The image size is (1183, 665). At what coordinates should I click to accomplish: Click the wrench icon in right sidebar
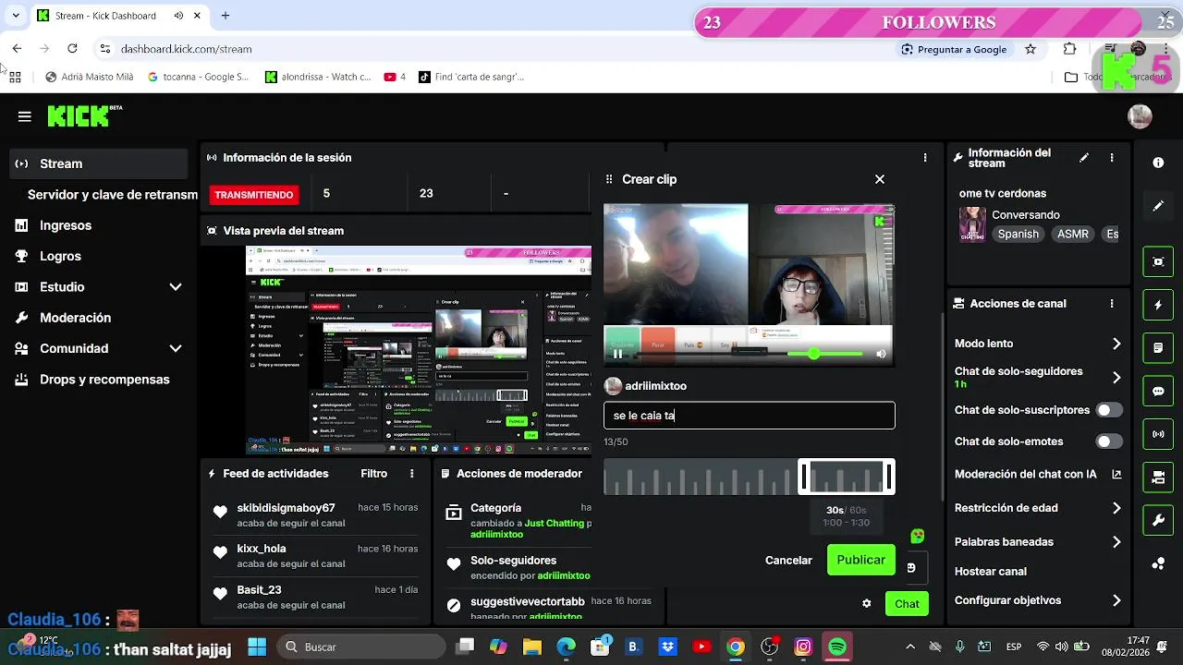1158,521
